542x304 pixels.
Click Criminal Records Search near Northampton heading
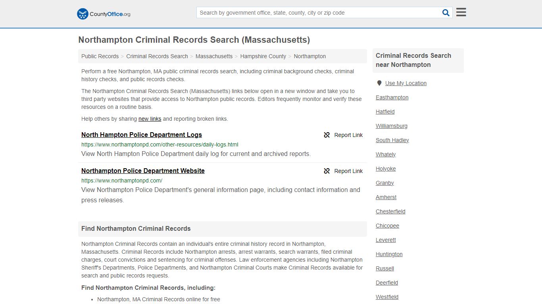pyautogui.click(x=413, y=60)
